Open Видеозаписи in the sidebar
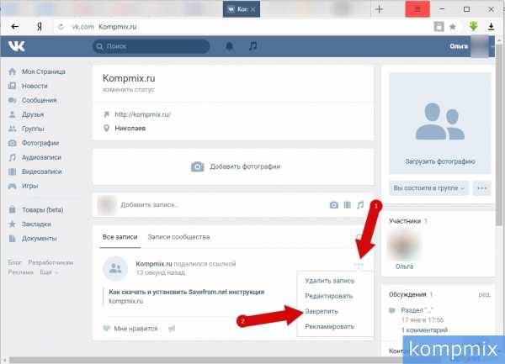Screen dimensions: 505x364 [x=35, y=171]
